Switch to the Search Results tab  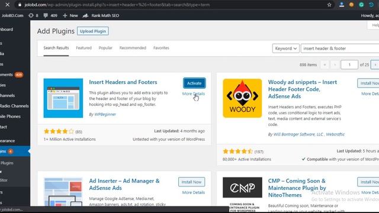click(56, 48)
